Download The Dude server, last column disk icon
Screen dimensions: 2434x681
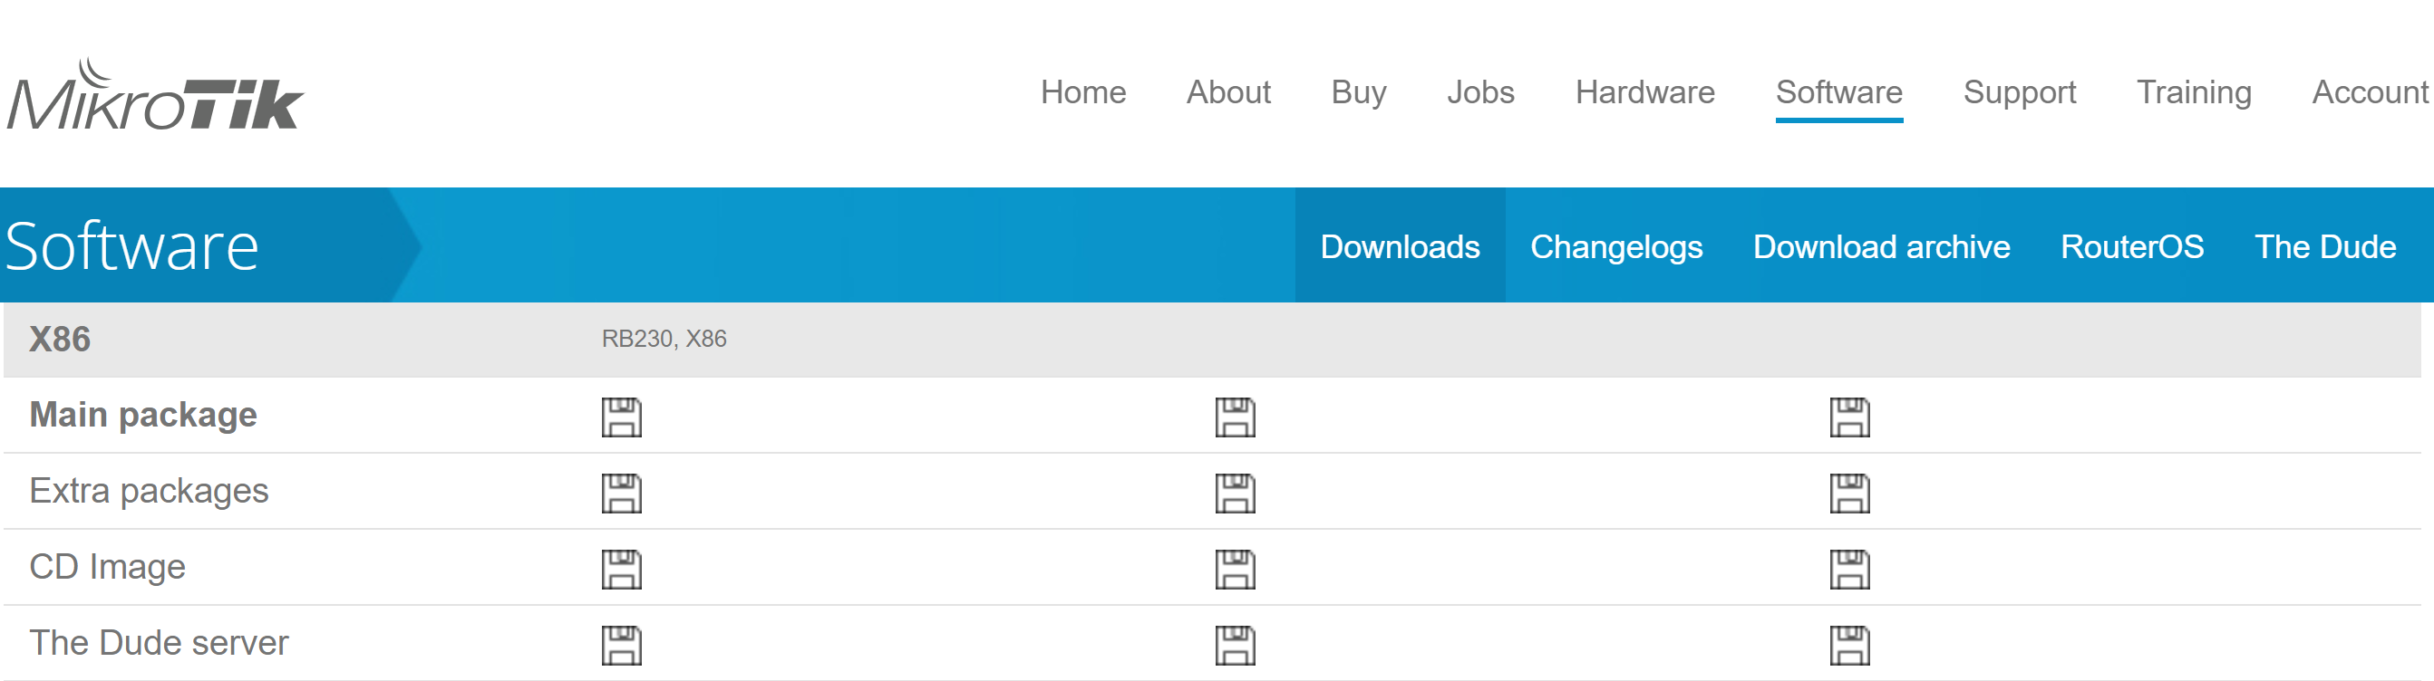(1849, 645)
